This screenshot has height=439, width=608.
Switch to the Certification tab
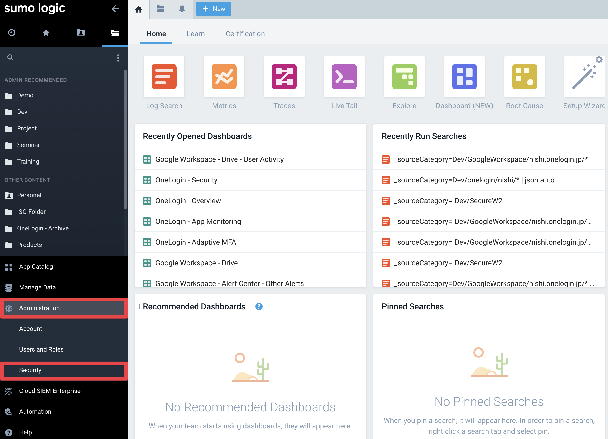click(x=245, y=34)
